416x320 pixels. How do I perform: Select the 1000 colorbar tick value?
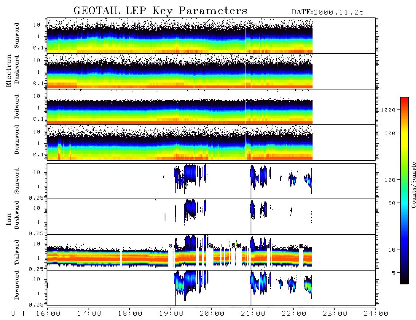pos(388,110)
